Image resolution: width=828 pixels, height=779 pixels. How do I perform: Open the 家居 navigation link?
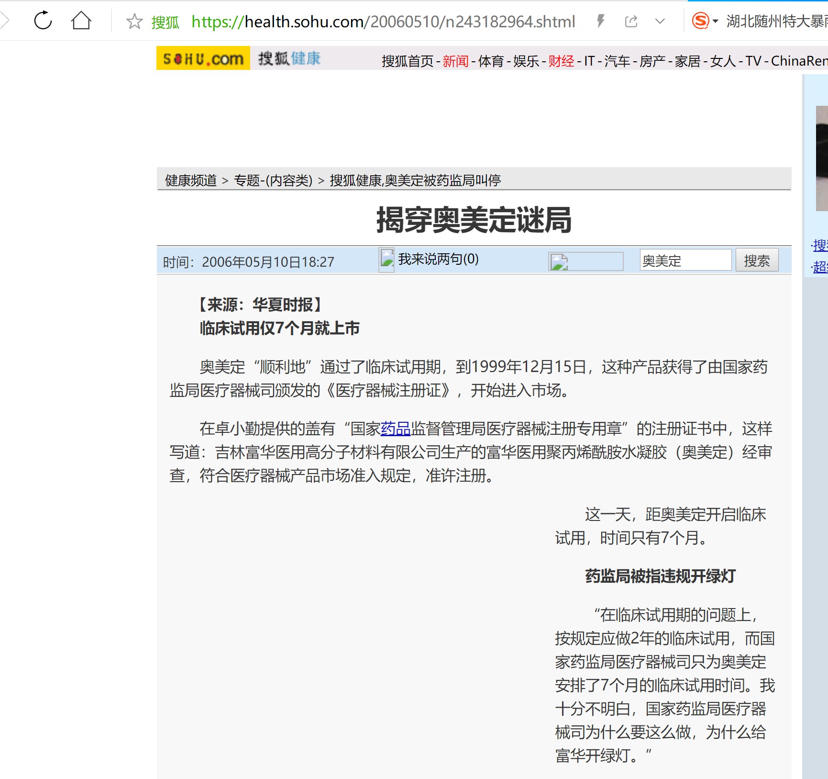click(688, 61)
